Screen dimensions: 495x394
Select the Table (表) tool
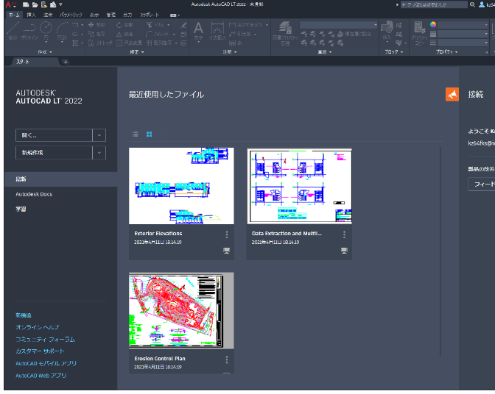point(236,43)
